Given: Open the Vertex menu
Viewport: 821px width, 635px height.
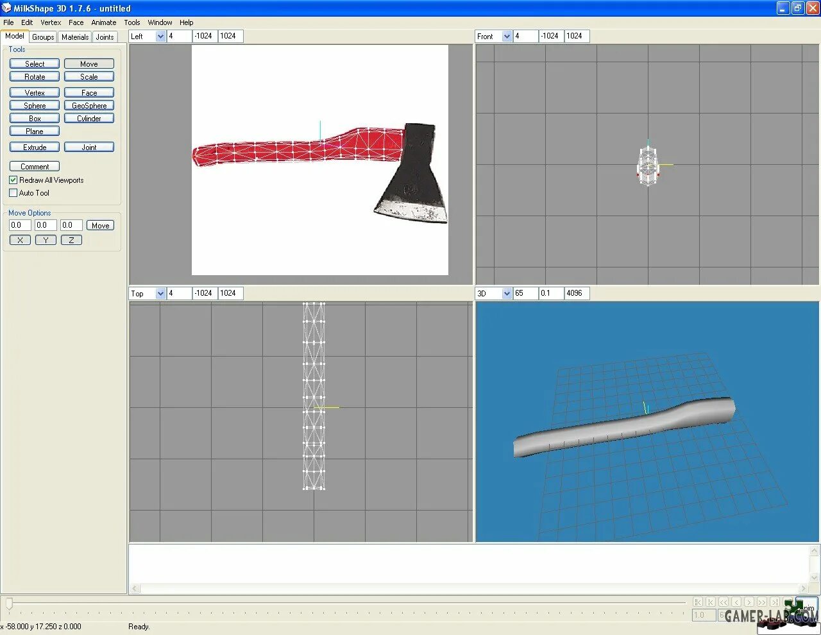Looking at the screenshot, I should (51, 22).
